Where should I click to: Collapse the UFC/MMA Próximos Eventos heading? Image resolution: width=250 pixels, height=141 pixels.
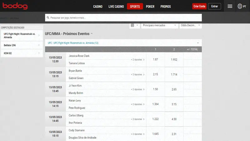[92, 34]
